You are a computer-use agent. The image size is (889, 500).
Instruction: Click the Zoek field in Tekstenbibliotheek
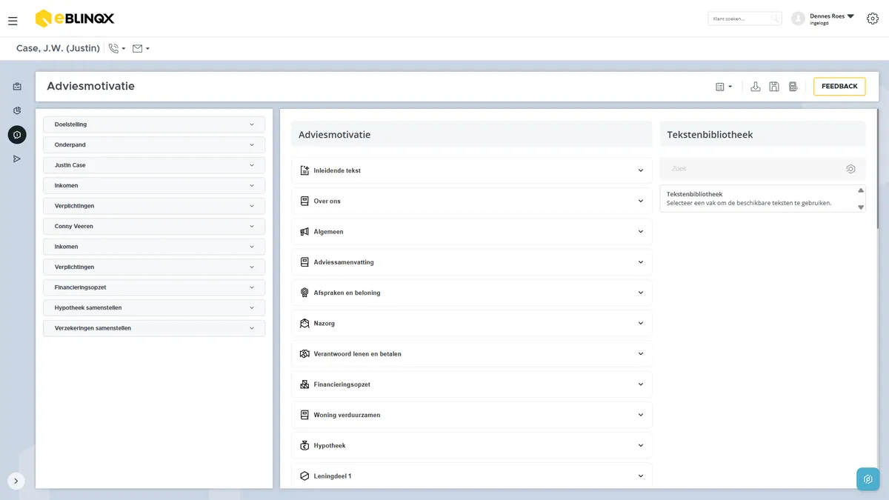coord(762,169)
